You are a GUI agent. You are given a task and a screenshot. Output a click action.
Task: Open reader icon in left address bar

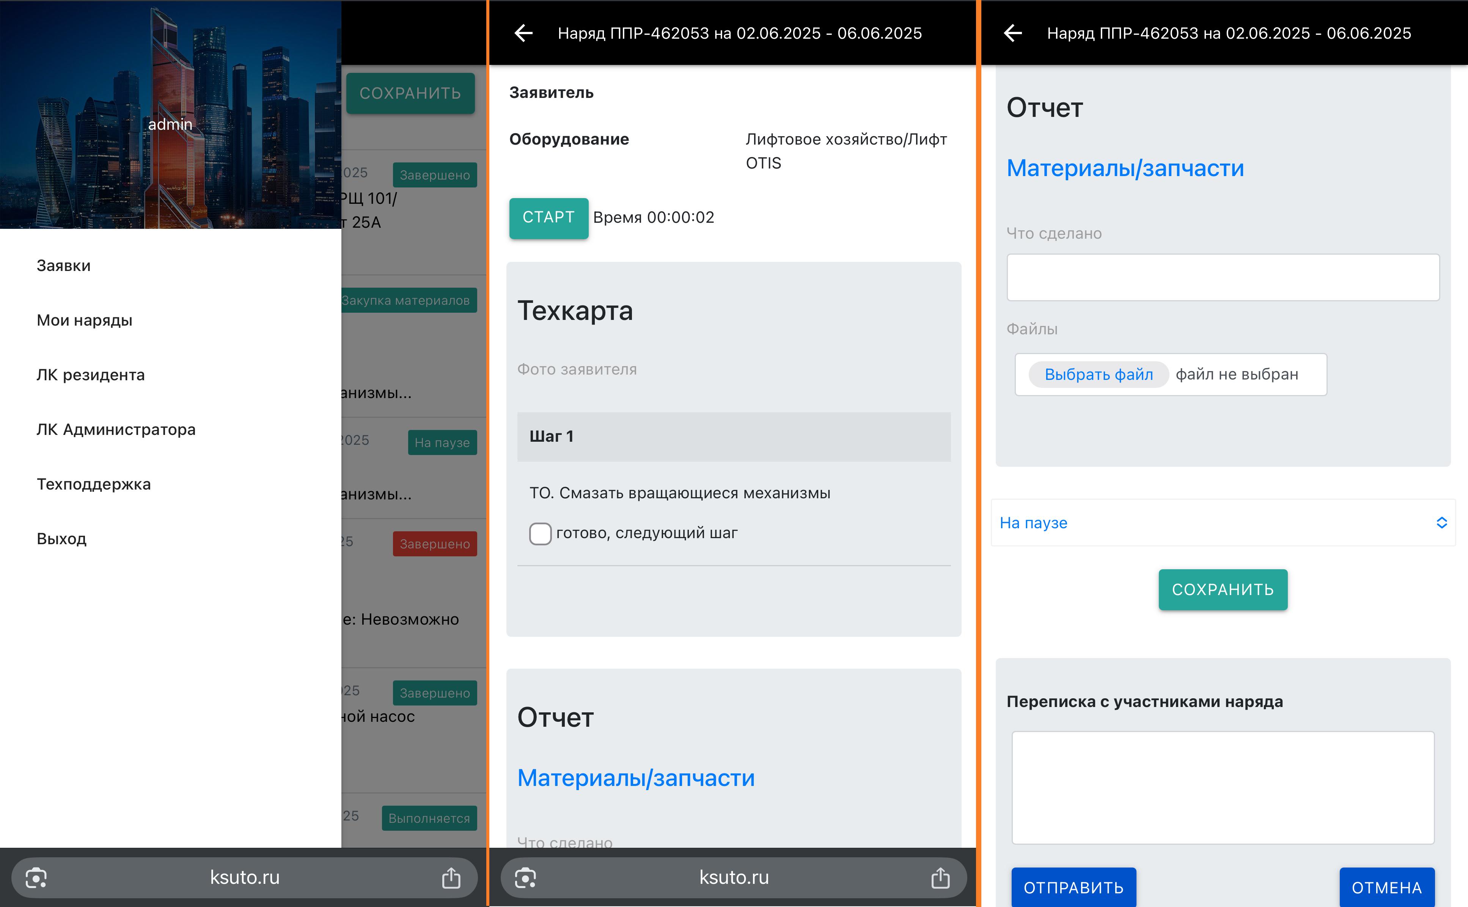tap(36, 878)
